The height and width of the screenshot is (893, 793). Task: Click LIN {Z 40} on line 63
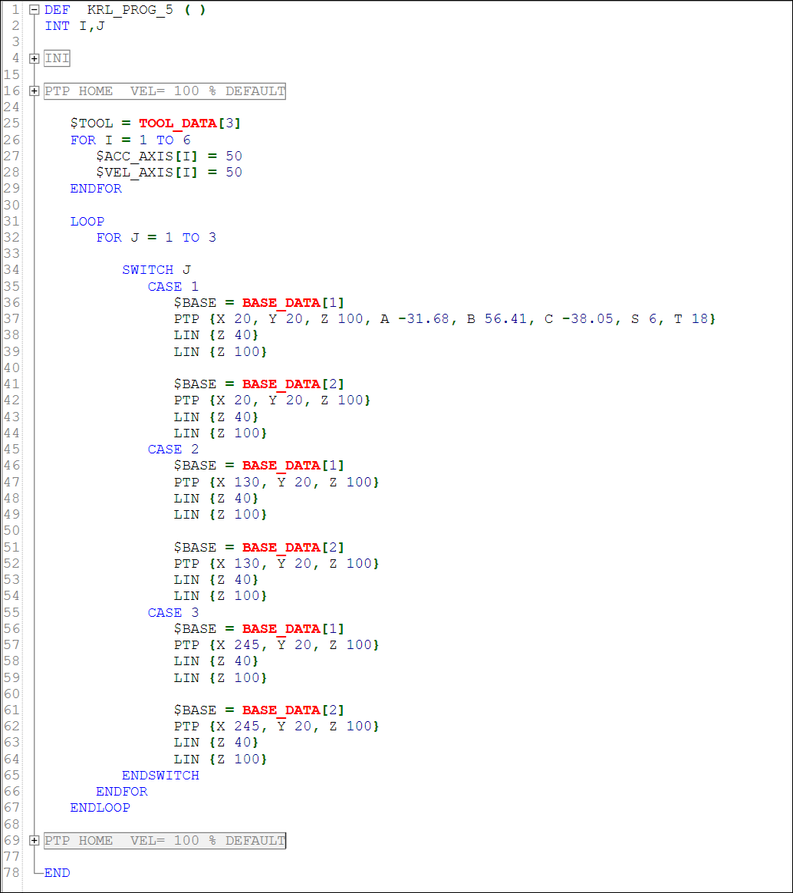[216, 743]
